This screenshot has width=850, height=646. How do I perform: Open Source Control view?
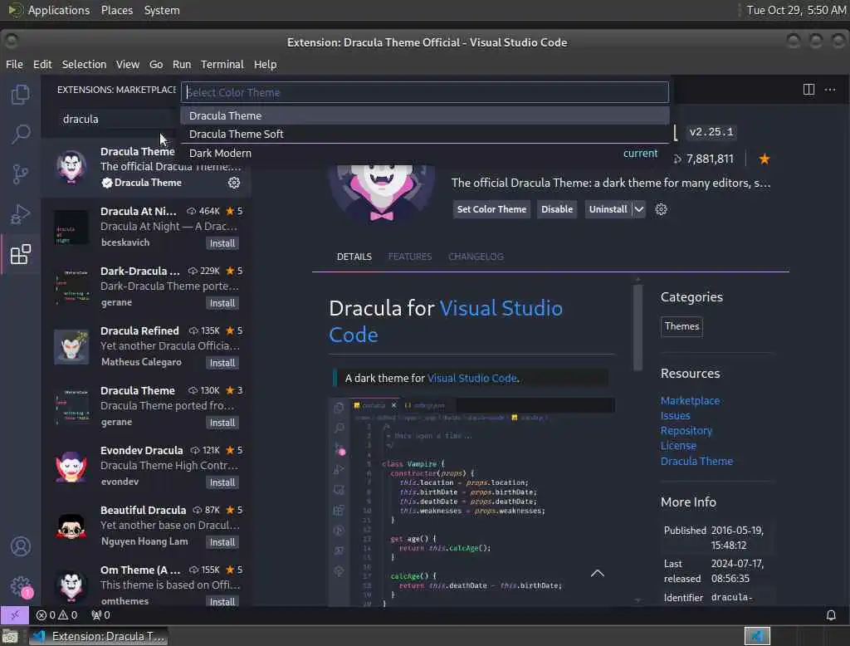(x=21, y=174)
